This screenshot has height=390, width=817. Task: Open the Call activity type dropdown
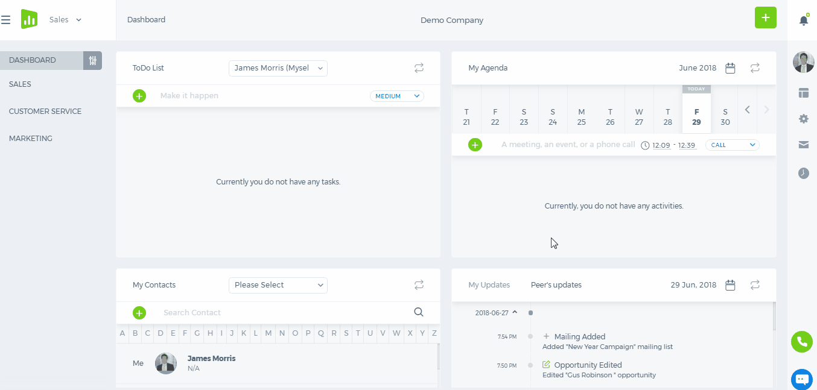pyautogui.click(x=733, y=145)
